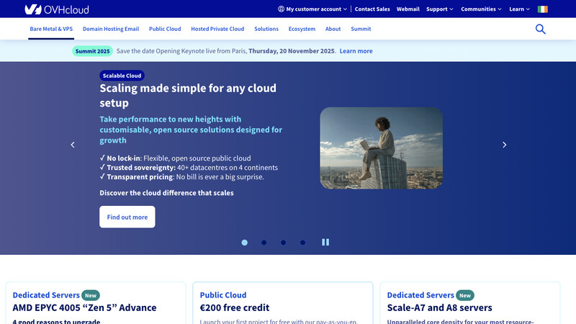This screenshot has width=576, height=324.
Task: Click the Ireland flag country selector
Action: click(542, 9)
